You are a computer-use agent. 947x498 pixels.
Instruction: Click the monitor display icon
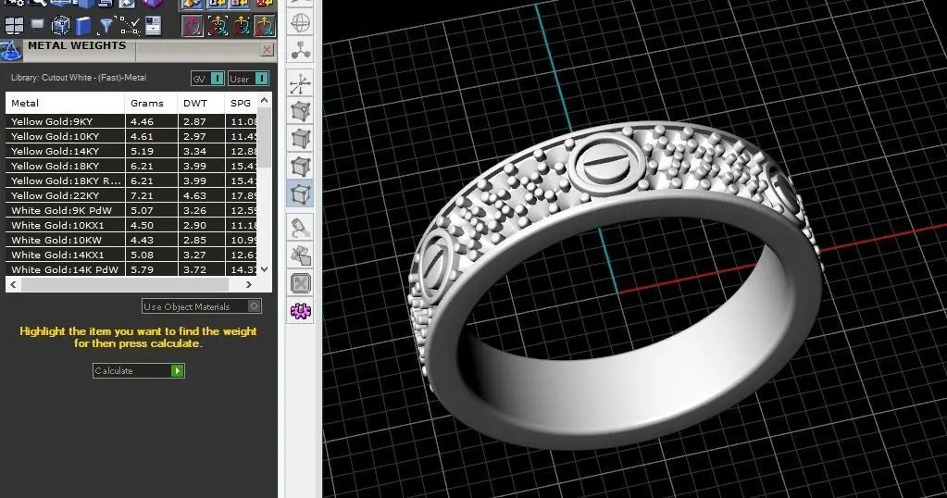pyautogui.click(x=37, y=25)
